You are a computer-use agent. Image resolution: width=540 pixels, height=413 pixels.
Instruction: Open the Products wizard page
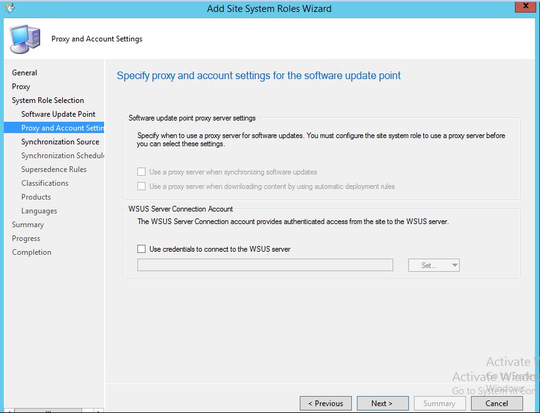click(x=36, y=197)
